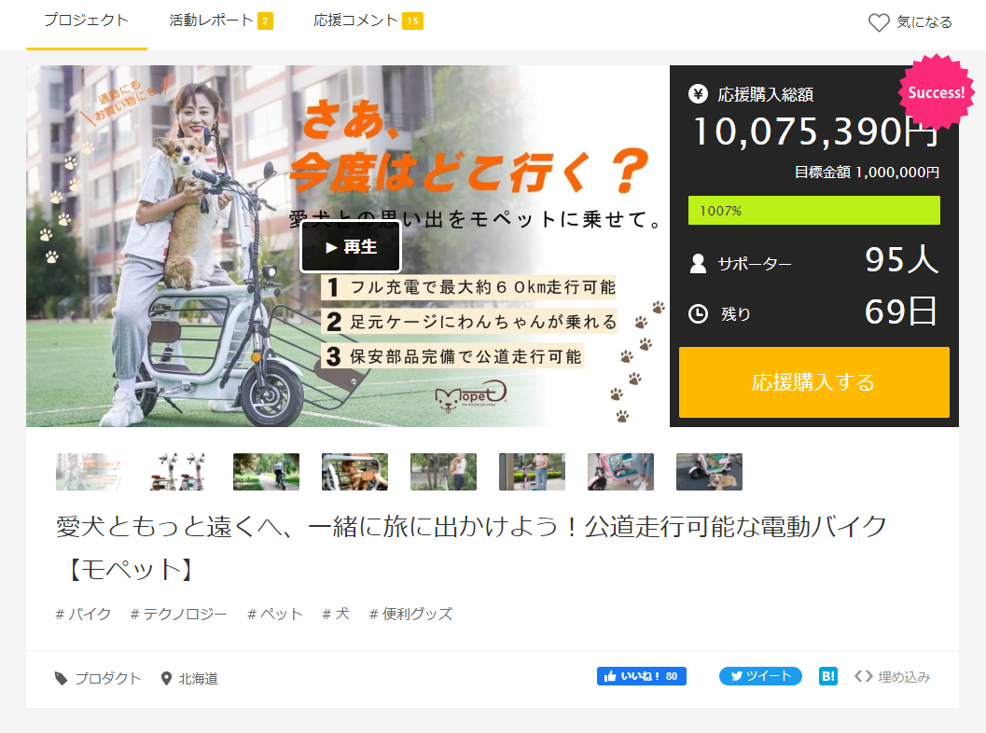
Task: Select the seventh thumbnail with pink bike
Action: pos(620,472)
